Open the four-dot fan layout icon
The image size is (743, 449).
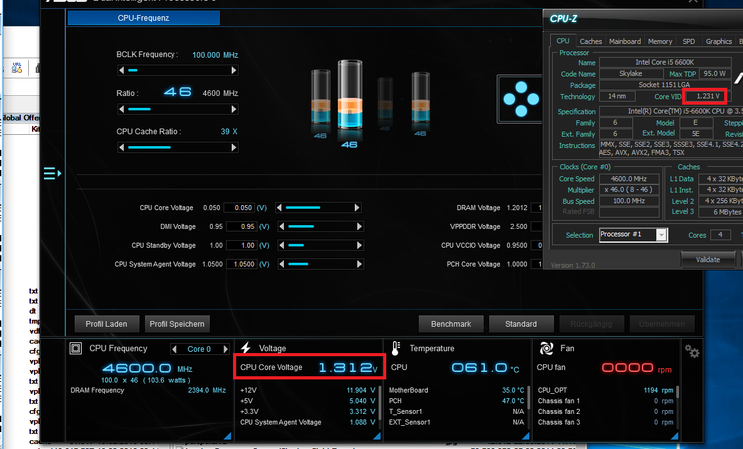[x=521, y=99]
